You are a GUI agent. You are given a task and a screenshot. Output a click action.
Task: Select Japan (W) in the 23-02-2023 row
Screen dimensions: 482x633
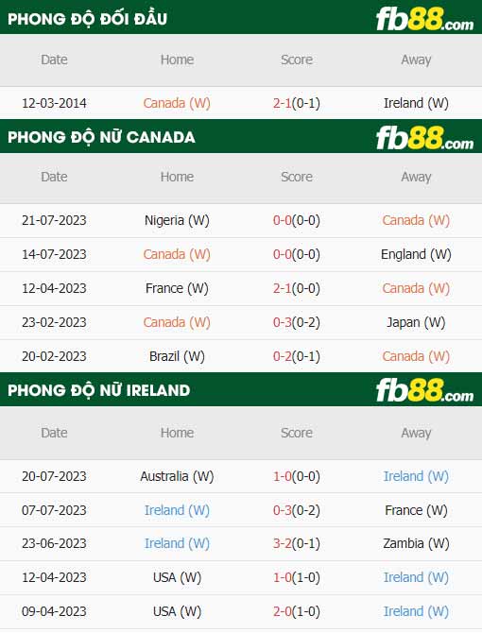(x=416, y=322)
